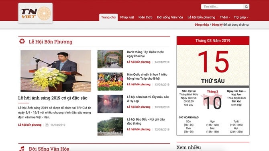The image size is (269, 151).
Task: Click the pig zodiac image in calendar
Action: click(x=212, y=100)
